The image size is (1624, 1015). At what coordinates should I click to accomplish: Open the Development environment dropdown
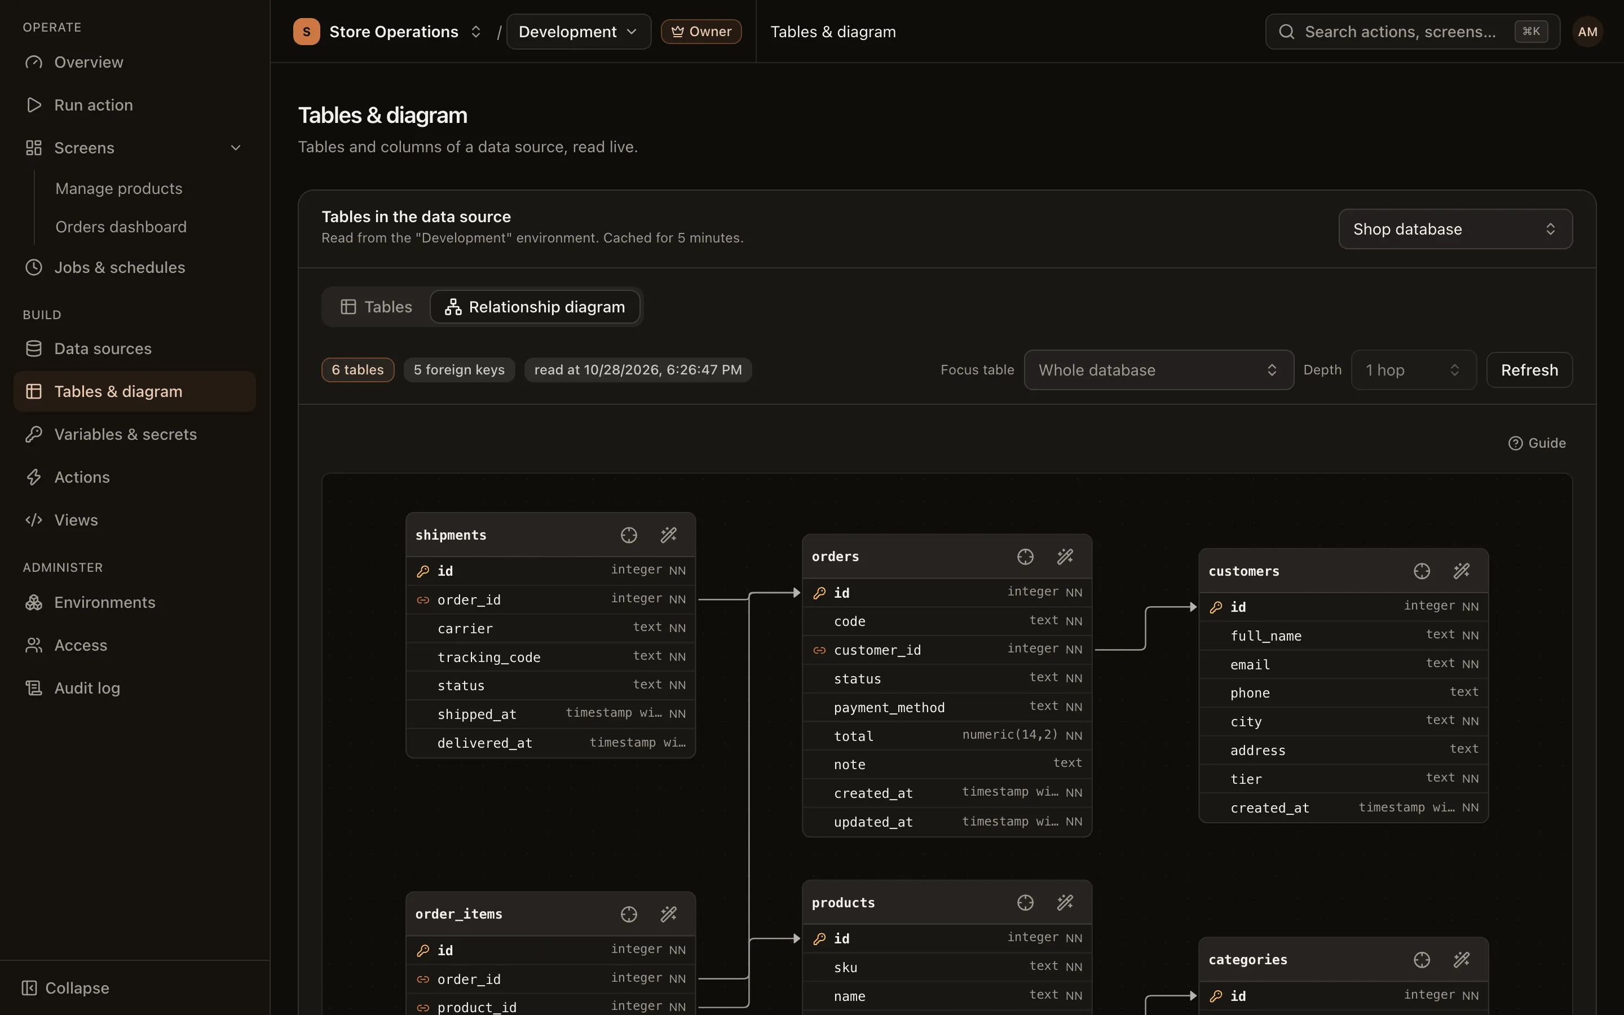[579, 32]
